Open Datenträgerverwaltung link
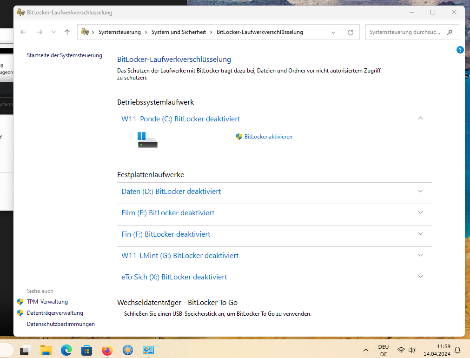Image resolution: width=470 pixels, height=358 pixels. coord(55,313)
